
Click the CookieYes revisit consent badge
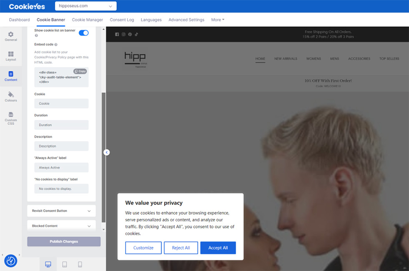(11, 261)
